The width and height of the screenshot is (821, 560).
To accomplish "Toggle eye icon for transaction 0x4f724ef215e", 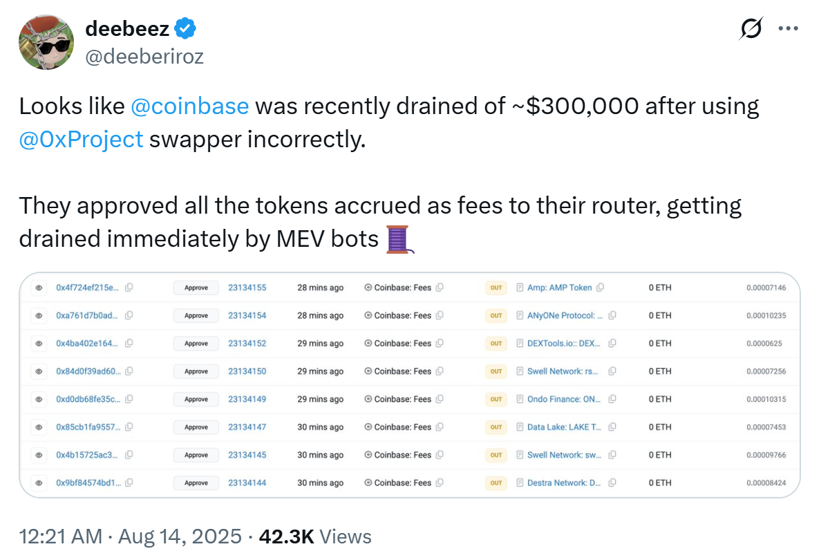I will click(39, 288).
